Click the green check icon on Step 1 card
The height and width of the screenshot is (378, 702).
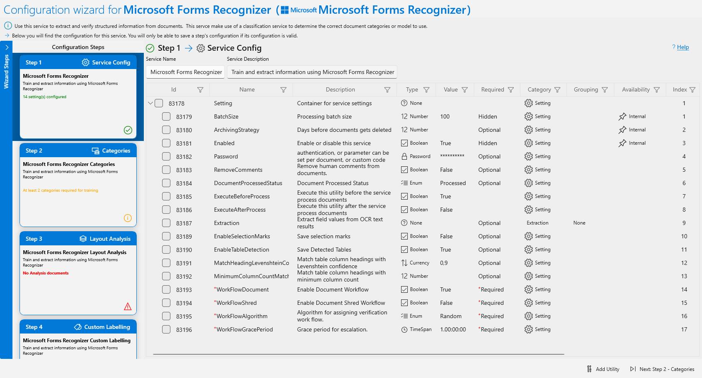(x=128, y=130)
